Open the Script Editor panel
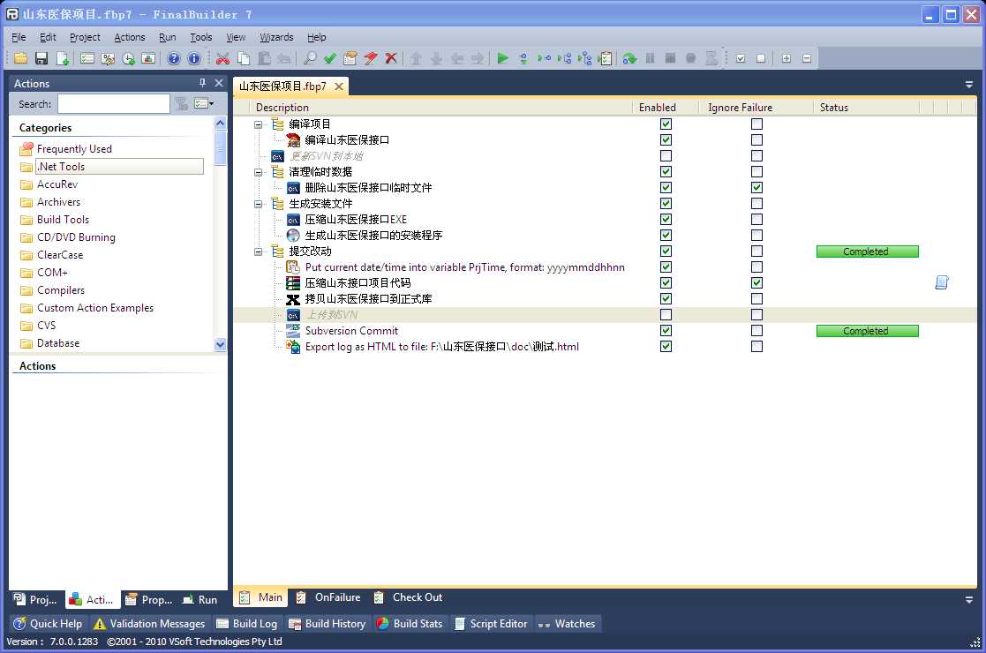This screenshot has width=986, height=653. (x=491, y=624)
